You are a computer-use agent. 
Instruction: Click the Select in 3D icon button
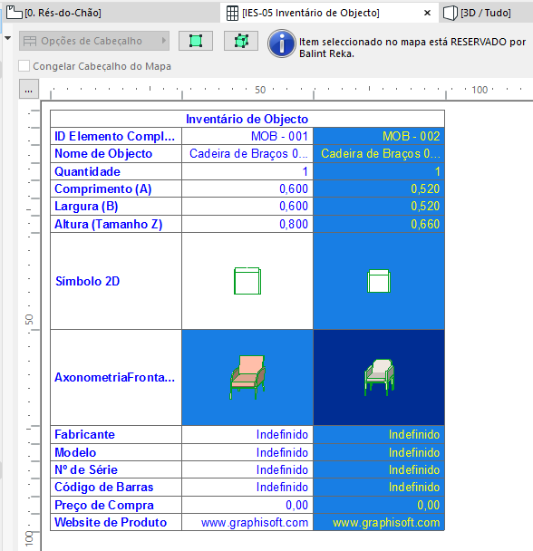click(241, 41)
